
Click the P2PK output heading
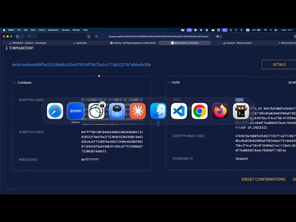176,82
